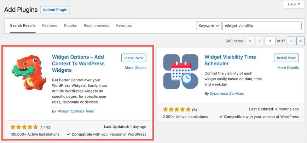Click the previous page arrow
The height and width of the screenshot is (143, 307).
[x=260, y=41]
